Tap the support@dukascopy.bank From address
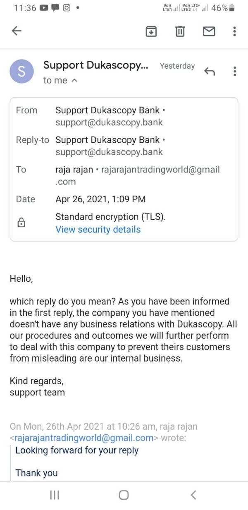The height and width of the screenshot is (510, 248). tap(109, 122)
